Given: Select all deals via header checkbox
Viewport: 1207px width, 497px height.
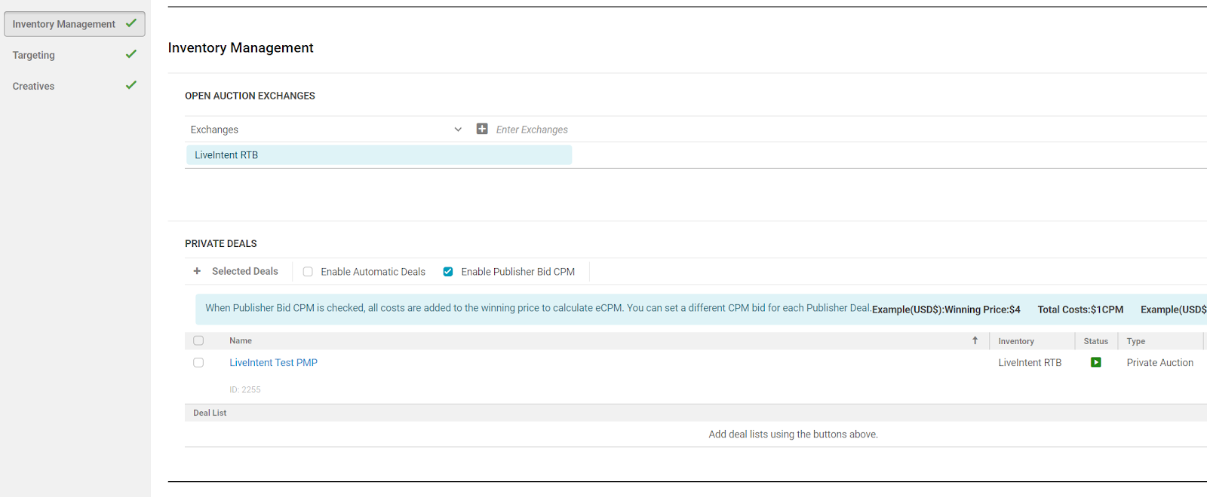Looking at the screenshot, I should pos(198,340).
